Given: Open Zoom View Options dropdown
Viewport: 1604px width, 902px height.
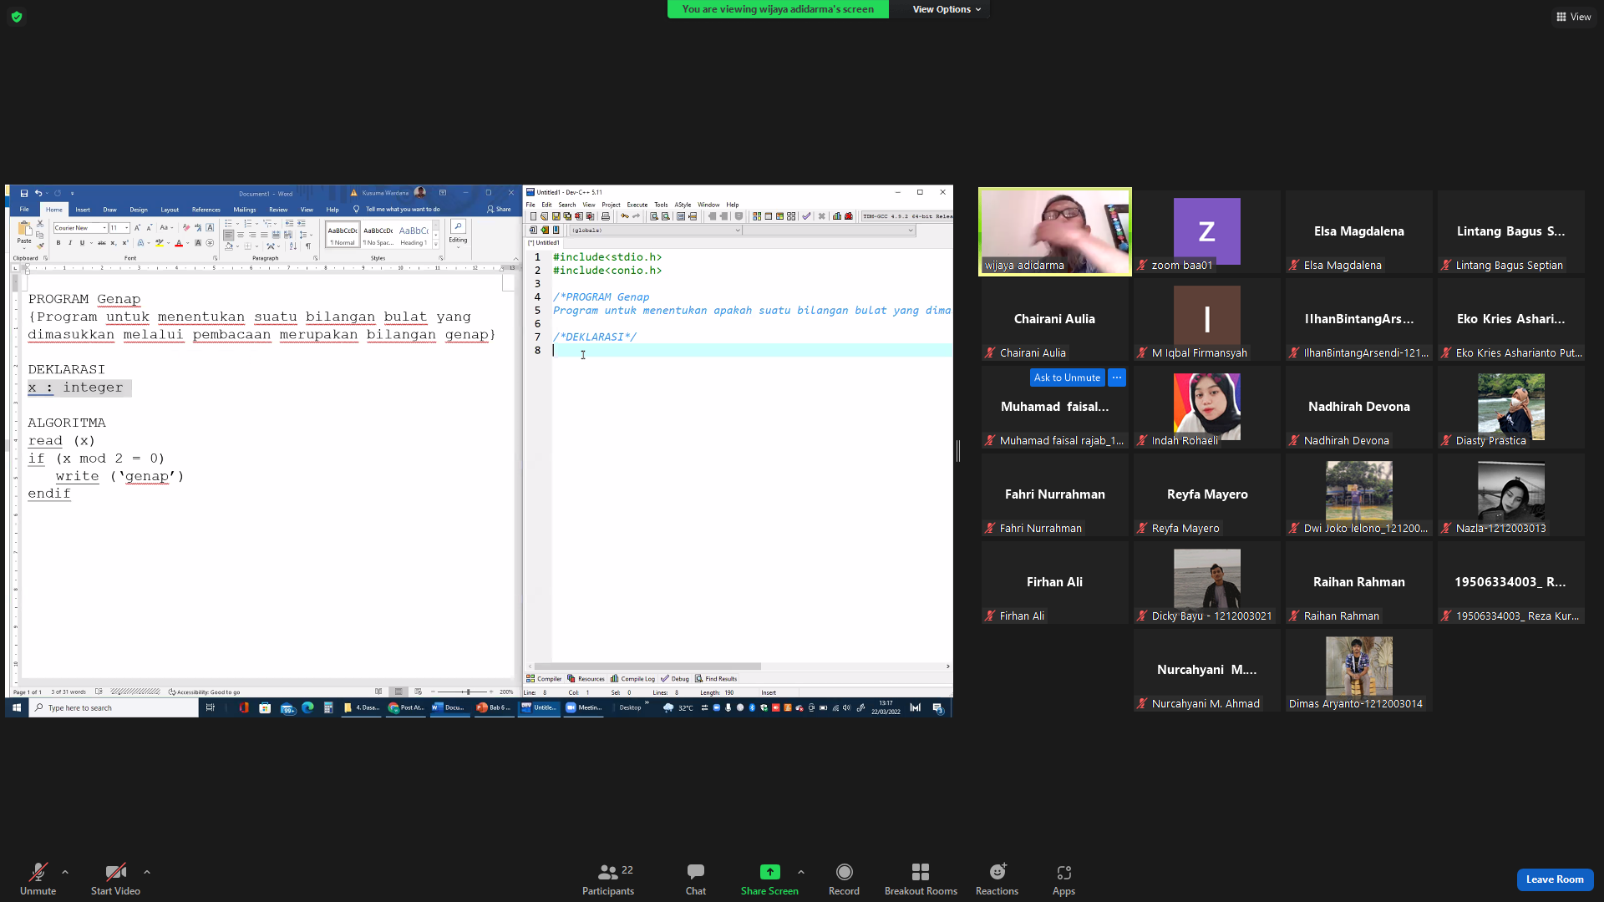Looking at the screenshot, I should coord(947,9).
